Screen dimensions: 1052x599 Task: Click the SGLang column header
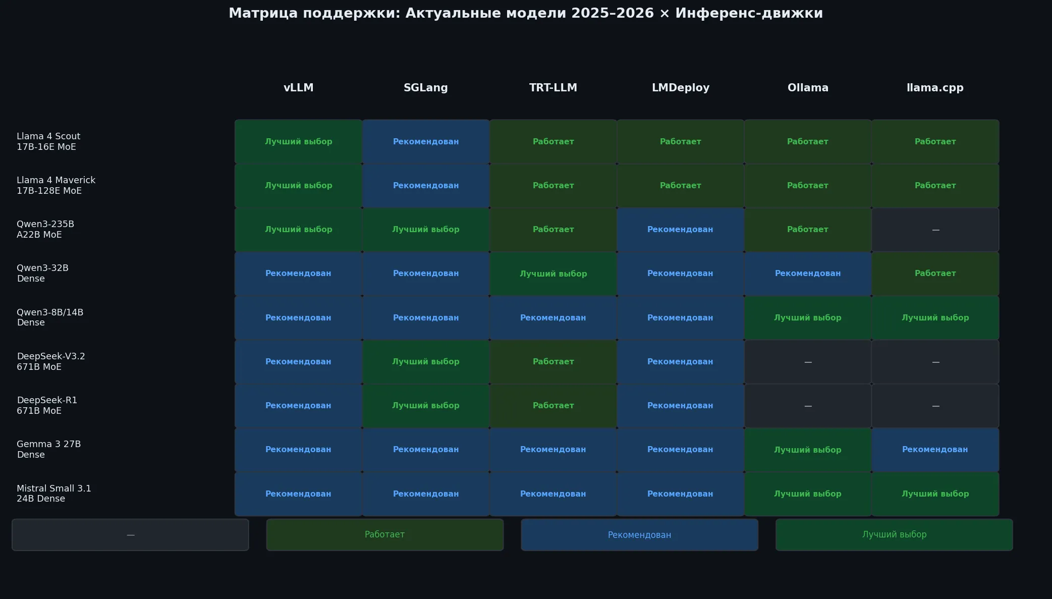coord(425,88)
